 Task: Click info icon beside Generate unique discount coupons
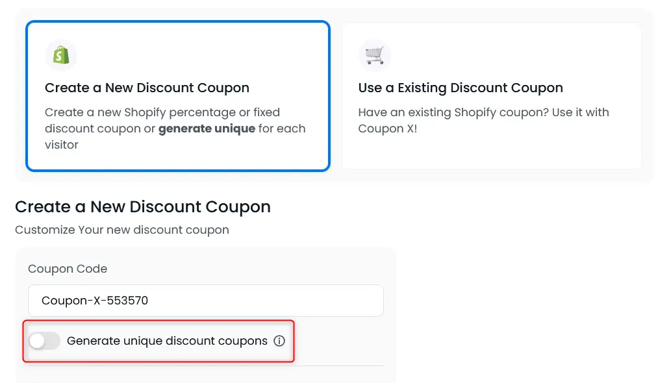pos(279,341)
